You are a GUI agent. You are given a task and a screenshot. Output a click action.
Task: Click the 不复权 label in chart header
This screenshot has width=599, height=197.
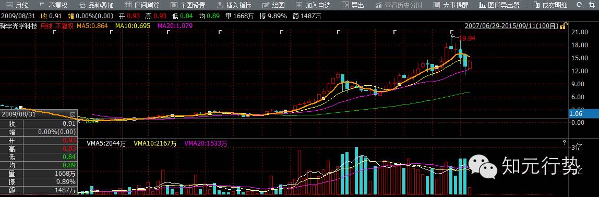(64, 26)
